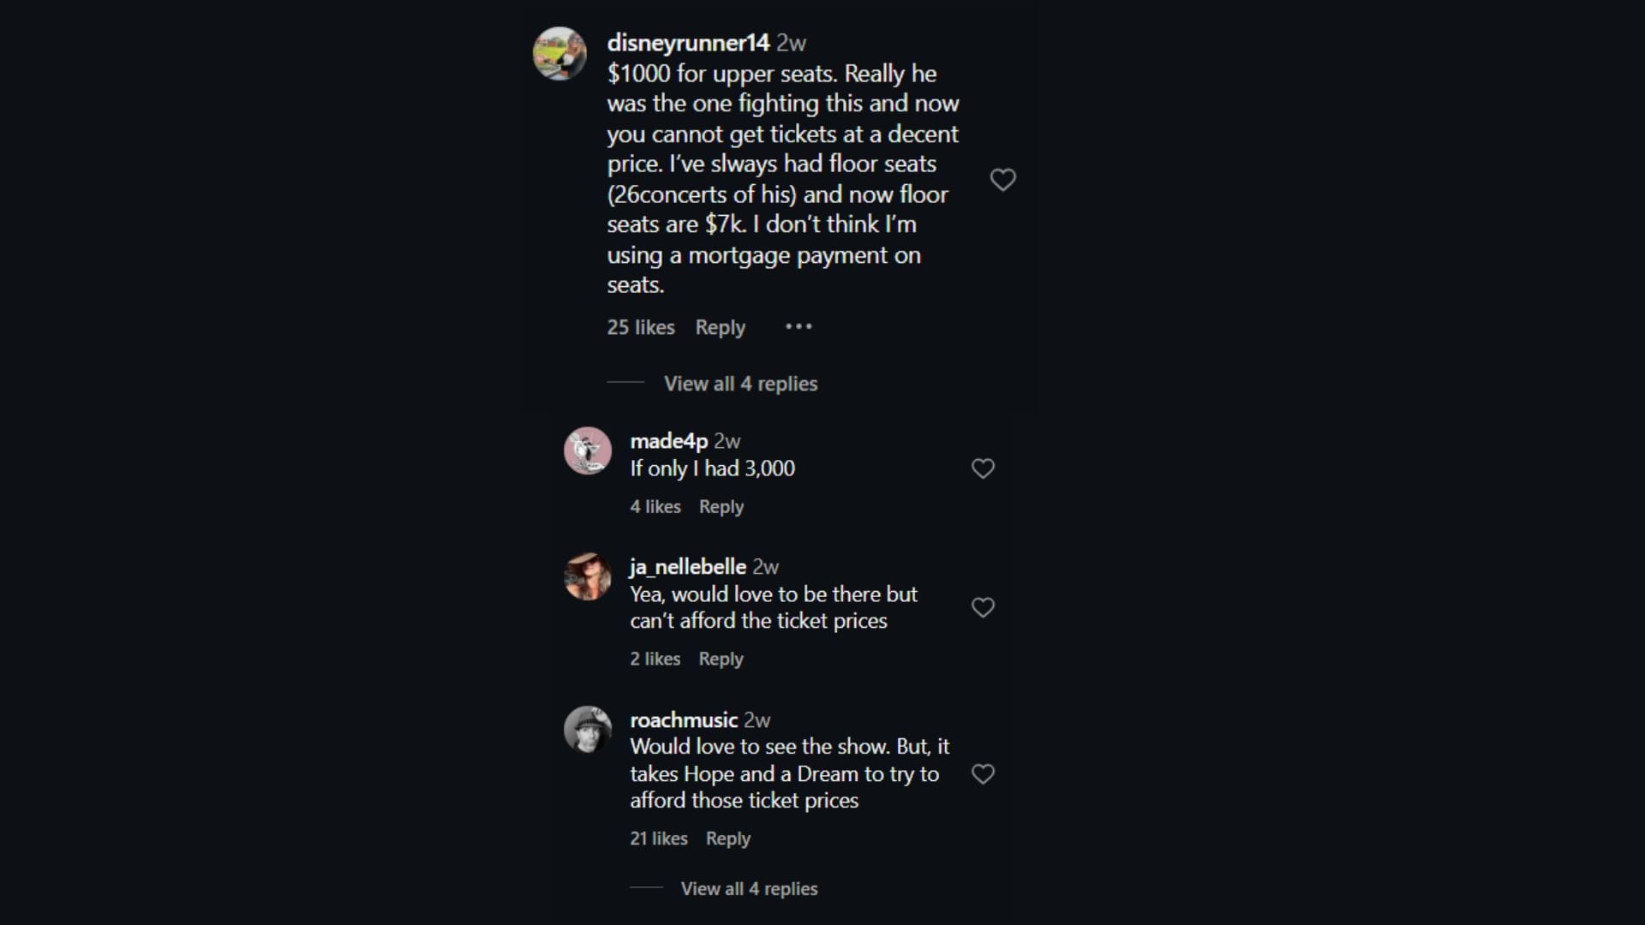Open ja_nellebelle's profile avatar
1645x925 pixels.
pos(588,576)
